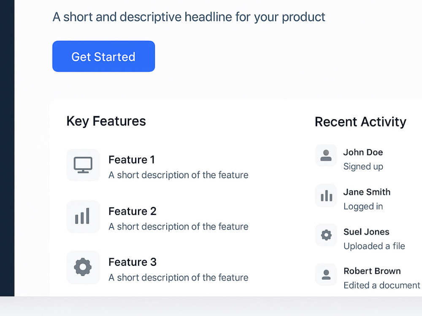
Task: Click the Feature 3 title
Action: tap(133, 262)
